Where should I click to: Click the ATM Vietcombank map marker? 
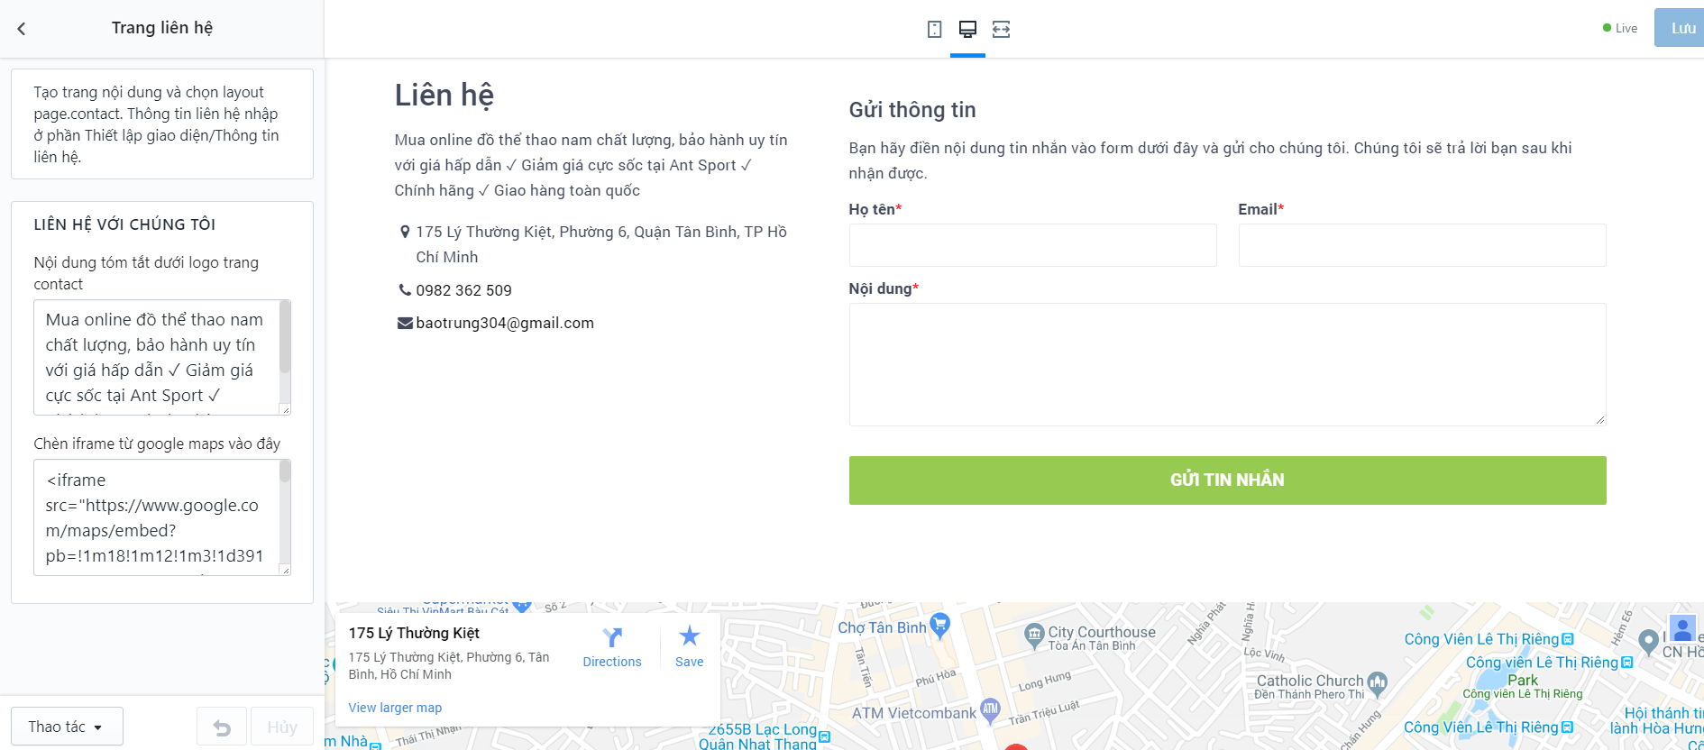pyautogui.click(x=990, y=709)
